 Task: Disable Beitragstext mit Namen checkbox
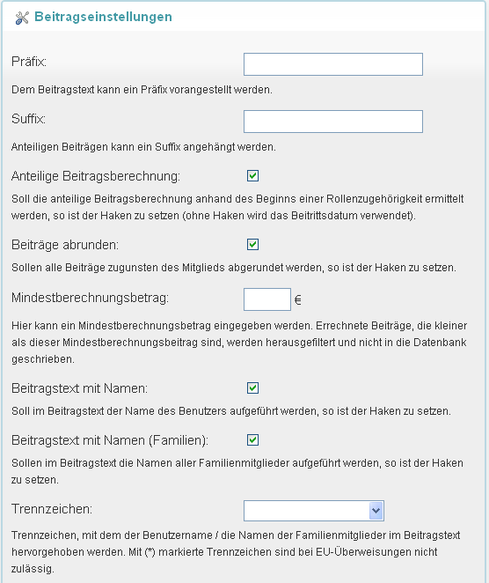point(252,387)
